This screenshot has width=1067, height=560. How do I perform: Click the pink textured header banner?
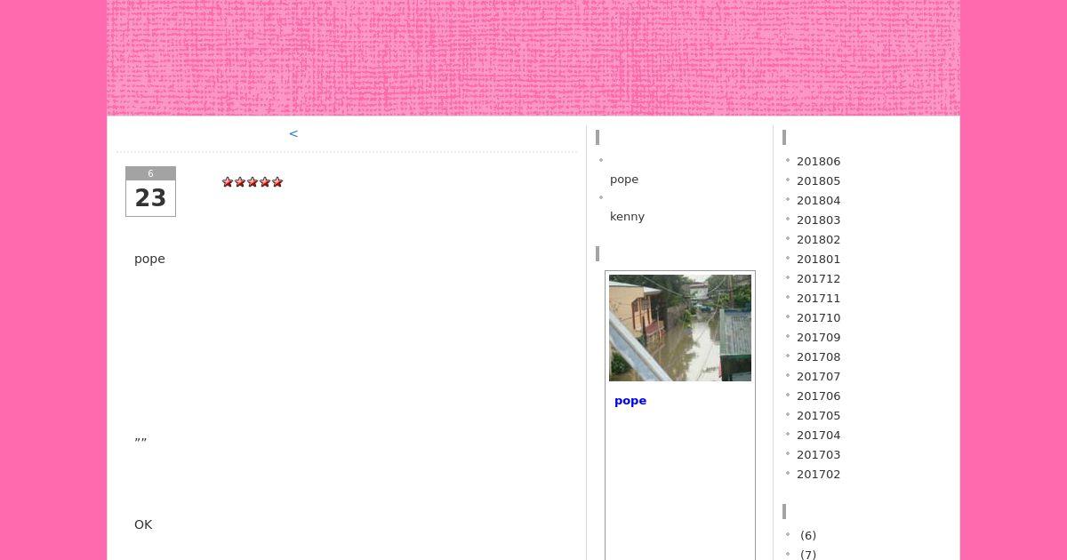[533, 58]
